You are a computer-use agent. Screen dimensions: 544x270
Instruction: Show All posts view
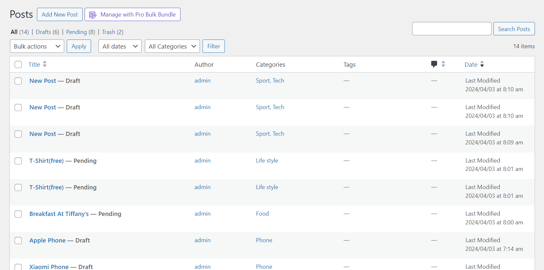point(14,32)
